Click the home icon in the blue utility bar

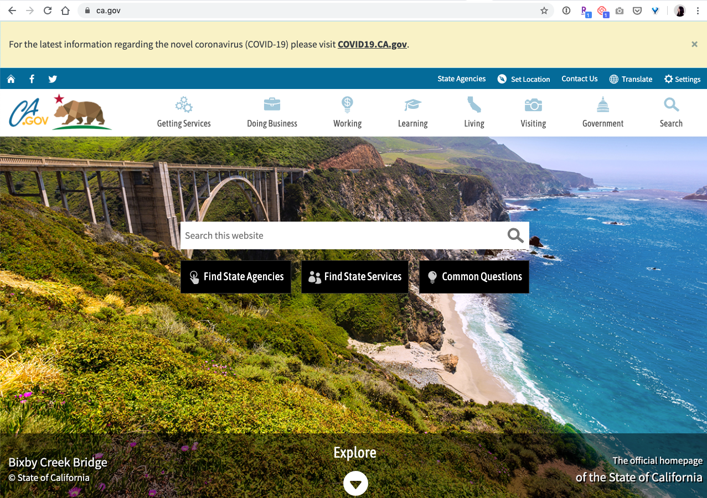11,79
